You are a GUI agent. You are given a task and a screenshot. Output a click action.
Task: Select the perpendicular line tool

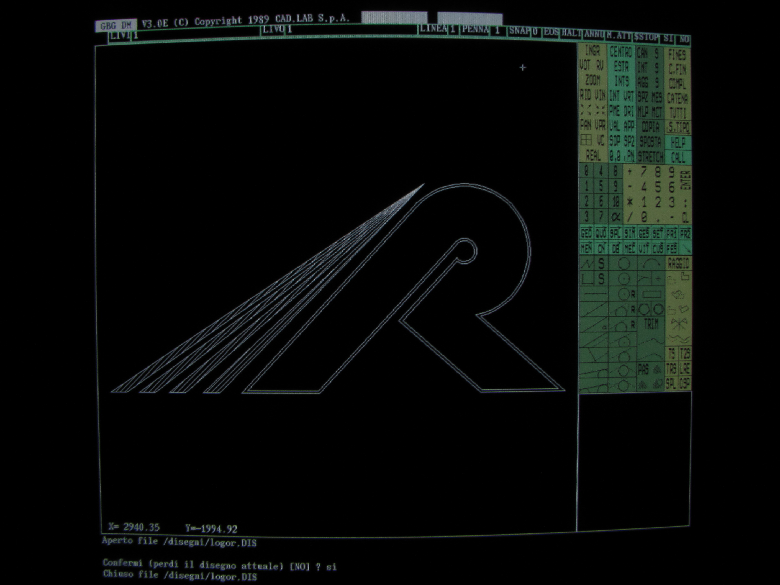(x=594, y=355)
